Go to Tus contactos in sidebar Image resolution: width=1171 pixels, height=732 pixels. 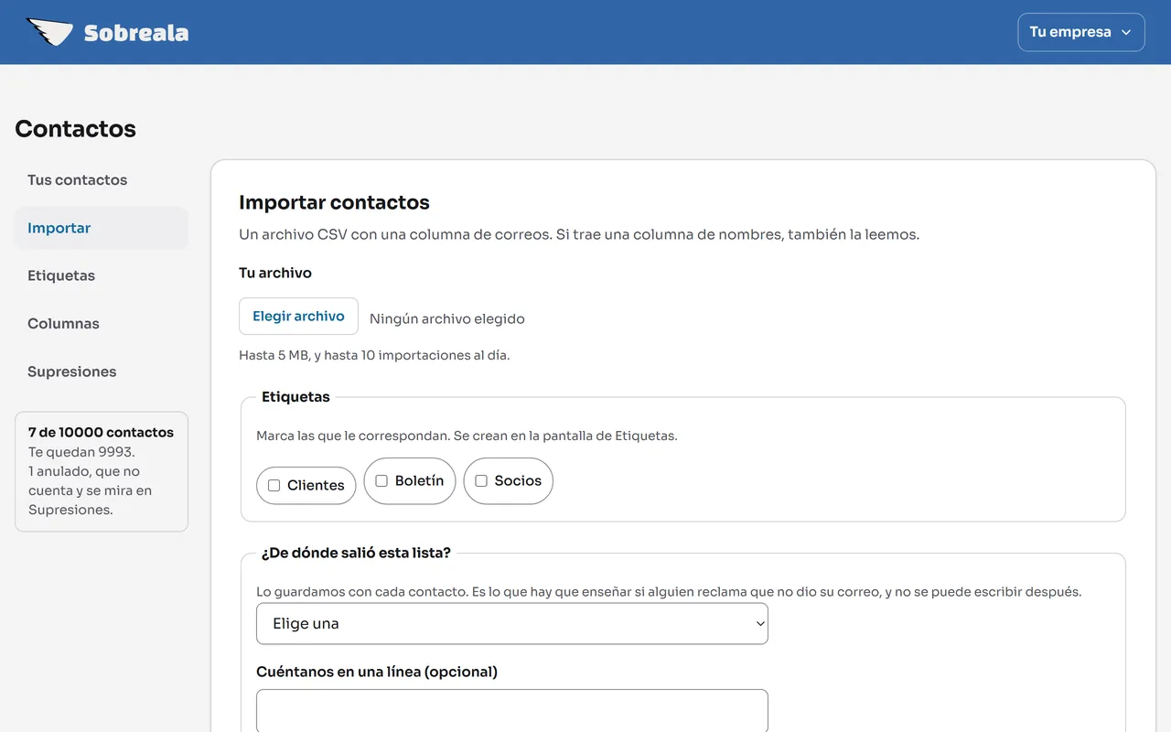click(x=102, y=180)
